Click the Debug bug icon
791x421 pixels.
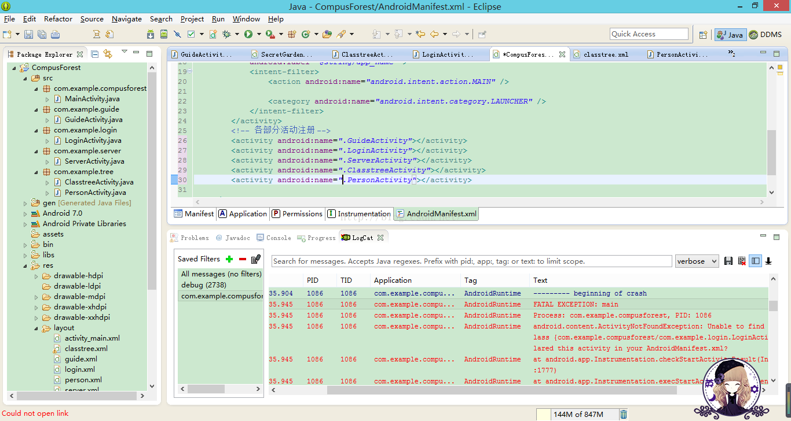(x=226, y=35)
